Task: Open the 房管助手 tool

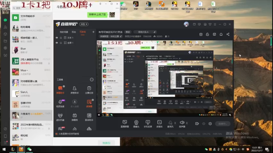Action: point(74,90)
